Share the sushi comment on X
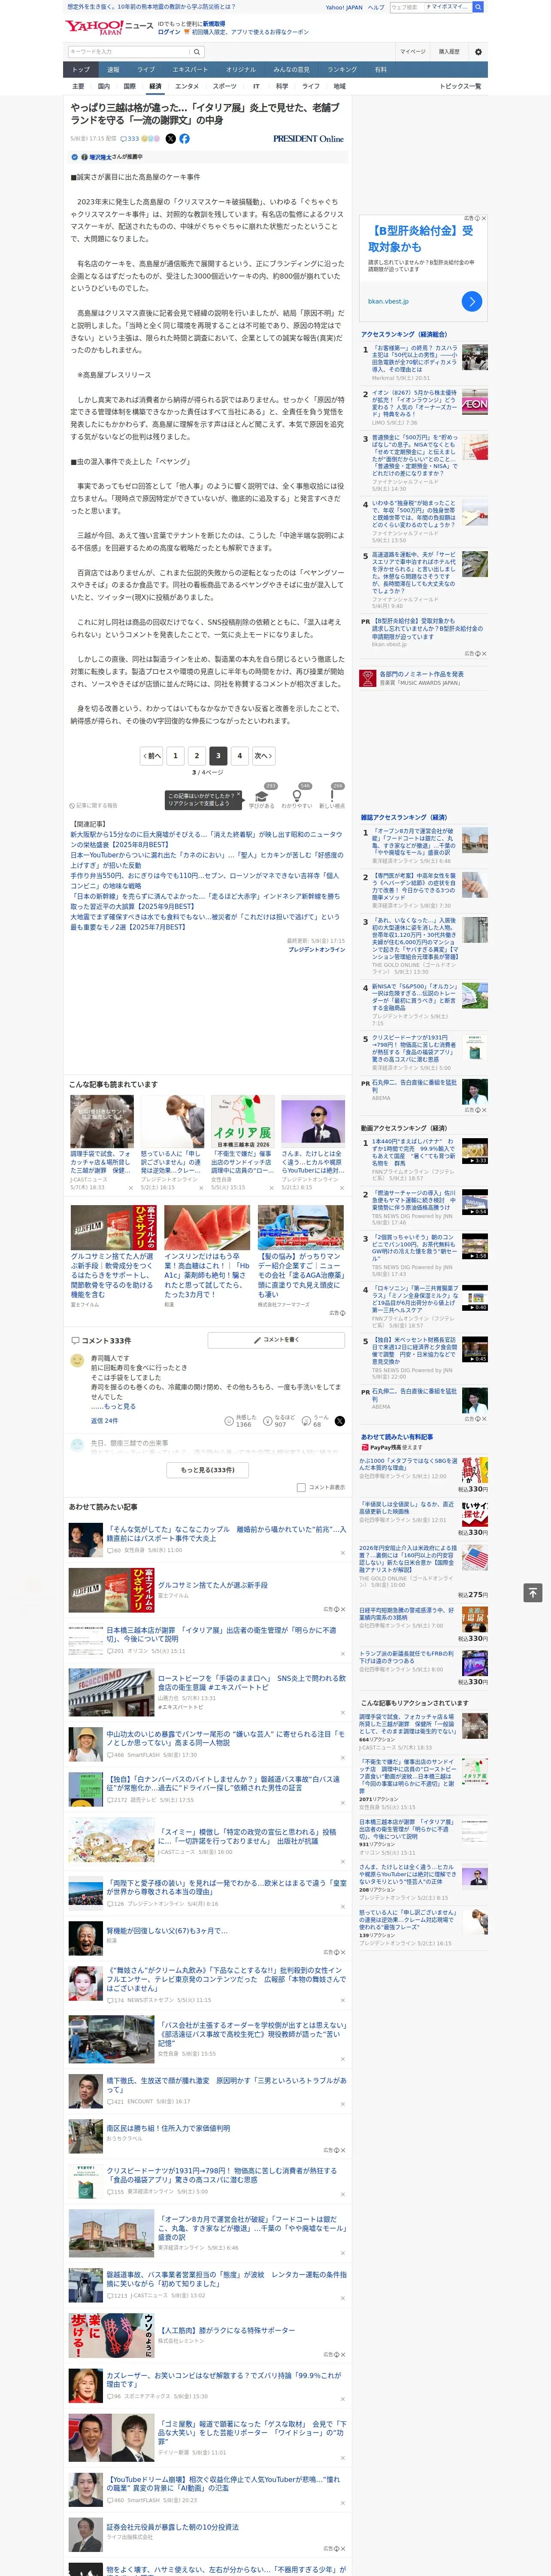 point(340,1421)
